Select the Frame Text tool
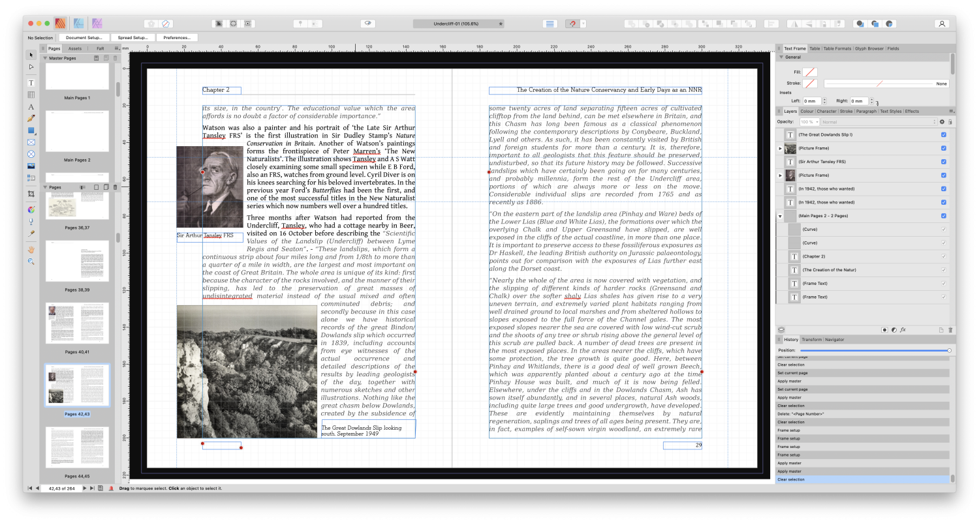This screenshot has width=979, height=523. click(31, 83)
